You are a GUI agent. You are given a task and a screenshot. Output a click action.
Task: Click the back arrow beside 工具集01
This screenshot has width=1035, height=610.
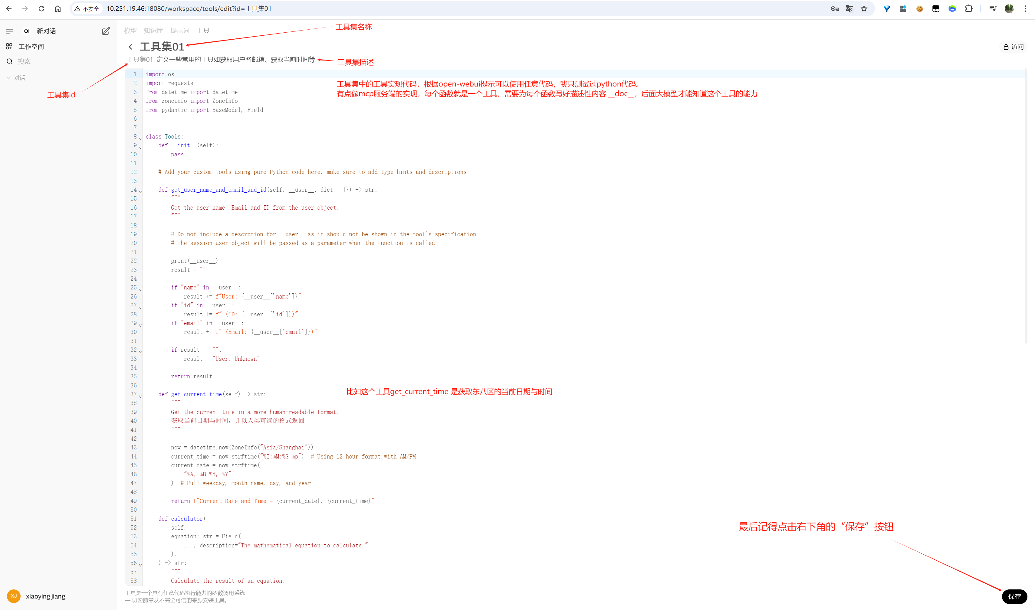pyautogui.click(x=130, y=47)
